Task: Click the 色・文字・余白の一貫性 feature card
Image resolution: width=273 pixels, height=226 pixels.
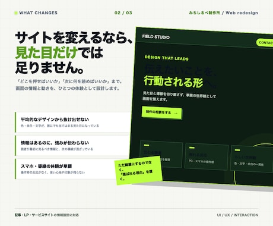Action: [x=252, y=159]
